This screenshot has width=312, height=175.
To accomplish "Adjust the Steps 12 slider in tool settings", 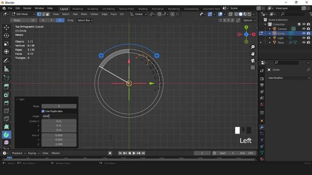I will click(x=24, y=20).
